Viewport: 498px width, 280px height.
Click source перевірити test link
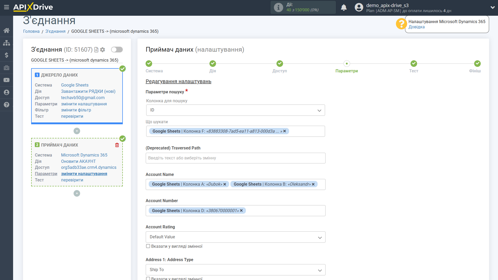tap(72, 116)
